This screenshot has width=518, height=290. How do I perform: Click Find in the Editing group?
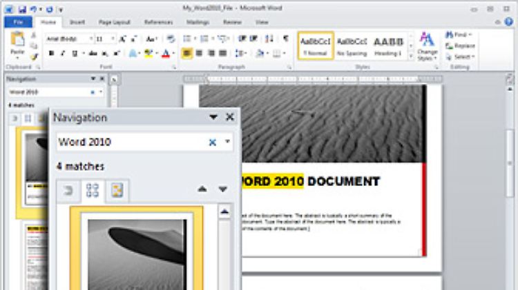click(x=459, y=34)
